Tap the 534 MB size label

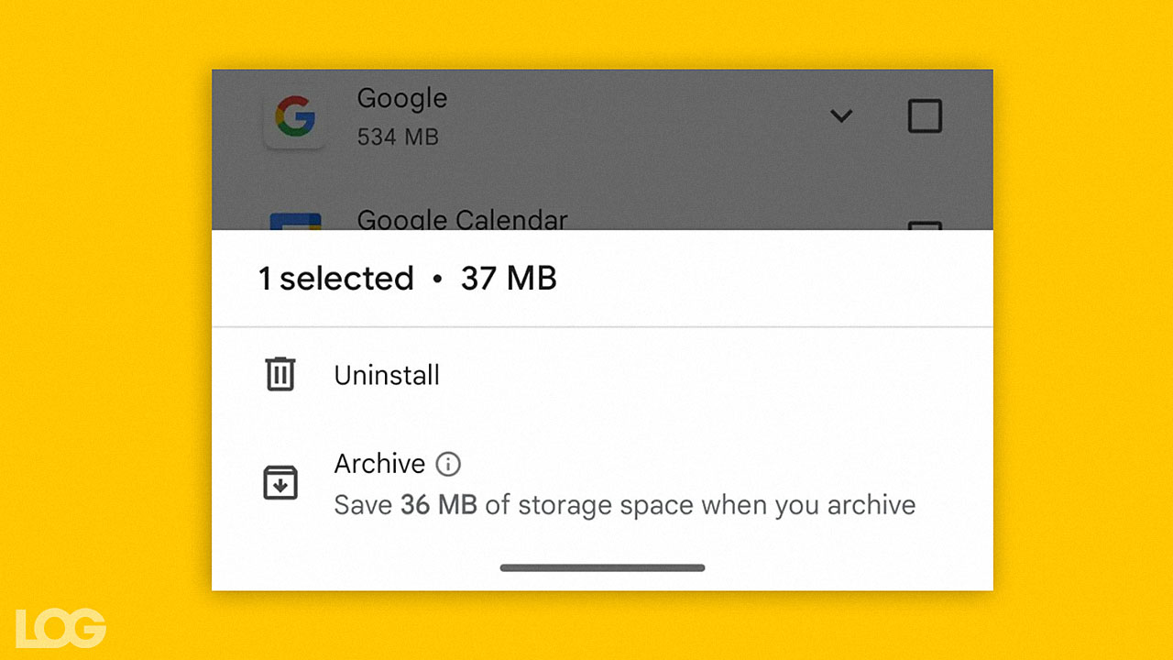398,137
